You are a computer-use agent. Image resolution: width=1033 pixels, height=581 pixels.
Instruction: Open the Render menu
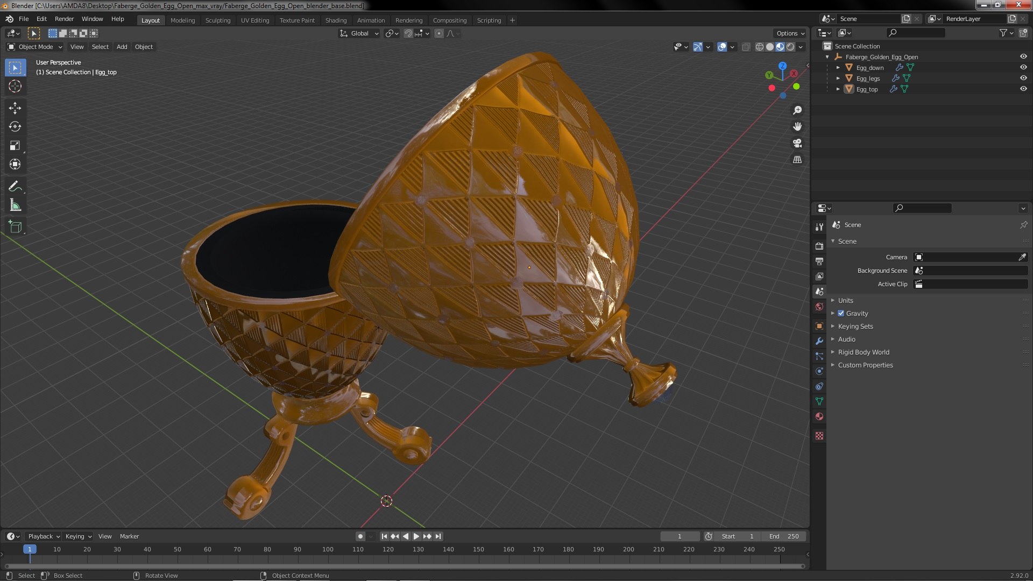pyautogui.click(x=64, y=19)
